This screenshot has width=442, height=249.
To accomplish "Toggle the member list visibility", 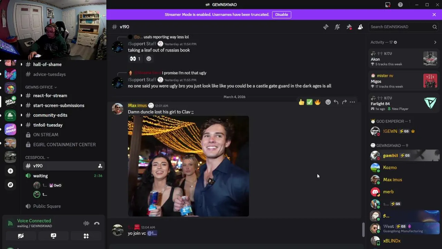I will click(361, 27).
